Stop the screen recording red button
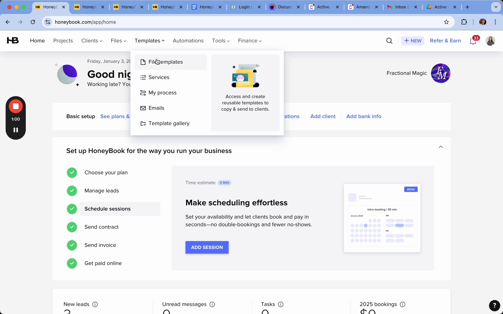This screenshot has height=314, width=503. coord(16,106)
